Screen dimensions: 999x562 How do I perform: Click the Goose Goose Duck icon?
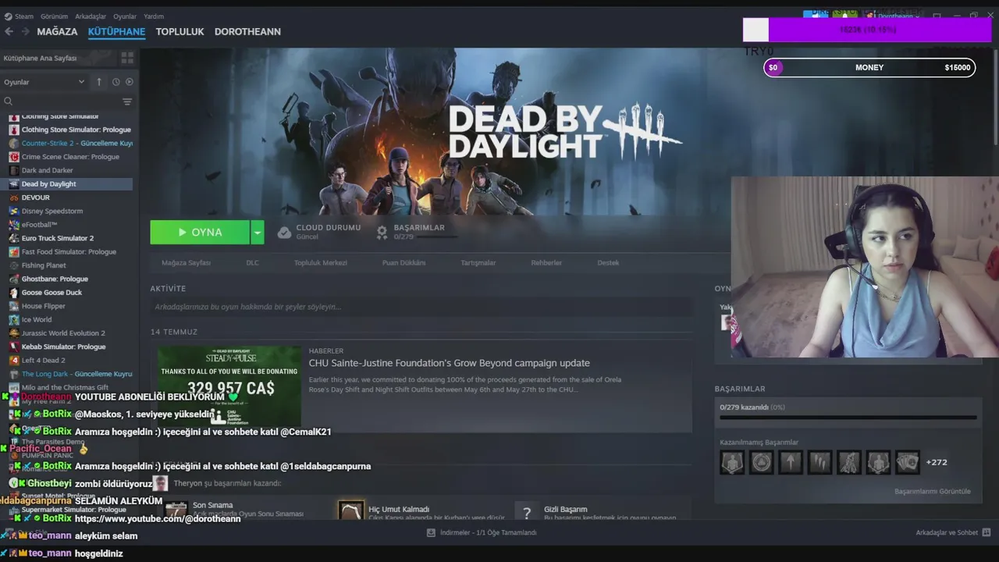click(x=14, y=293)
